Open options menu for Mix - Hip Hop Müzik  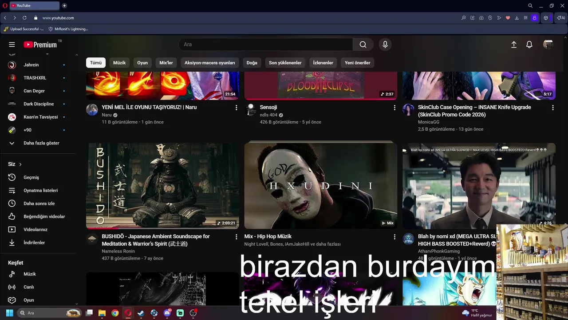394,237
